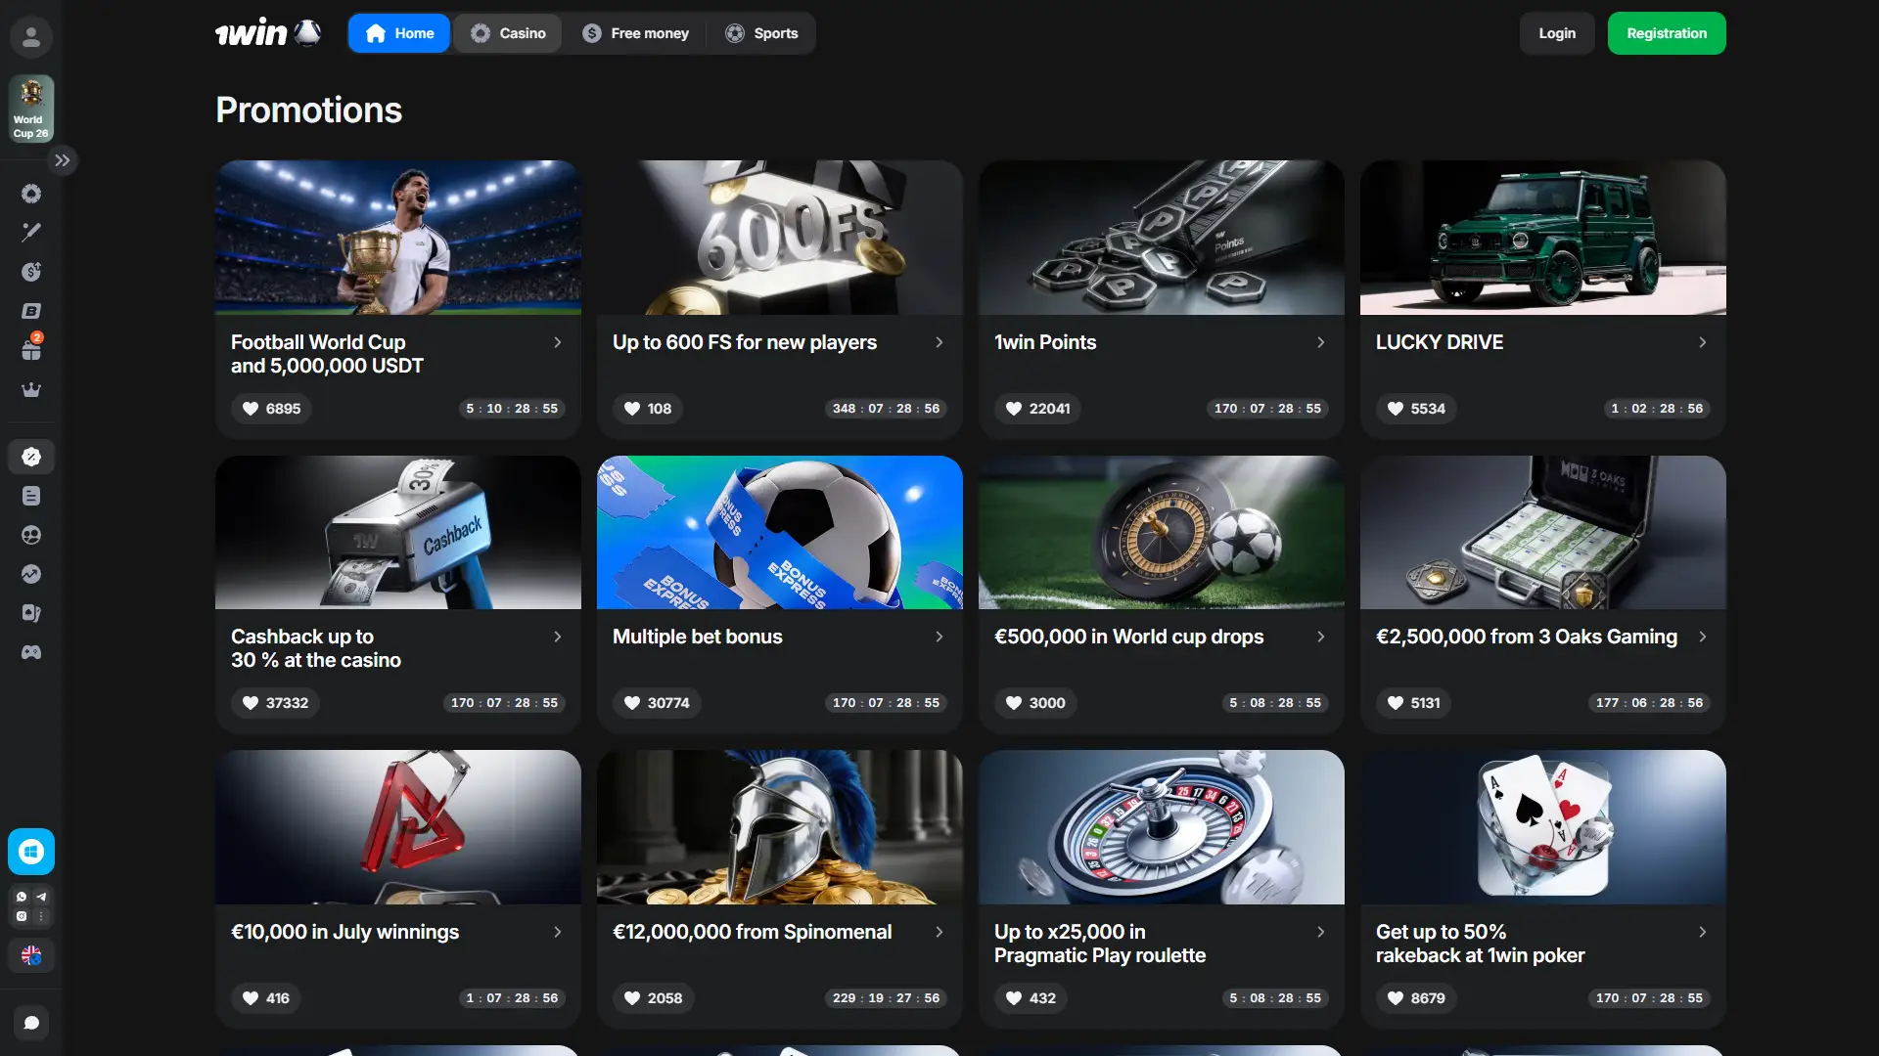The image size is (1879, 1056).
Task: Open the World Cup 26 sidebar shortcut
Action: (x=31, y=109)
